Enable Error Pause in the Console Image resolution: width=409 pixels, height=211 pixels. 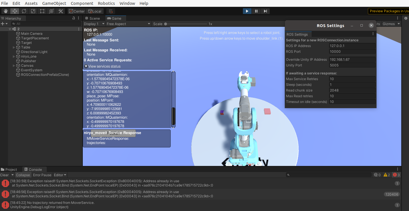[42, 175]
